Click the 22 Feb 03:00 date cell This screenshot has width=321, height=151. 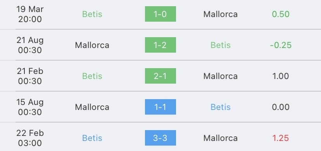pyautogui.click(x=30, y=138)
